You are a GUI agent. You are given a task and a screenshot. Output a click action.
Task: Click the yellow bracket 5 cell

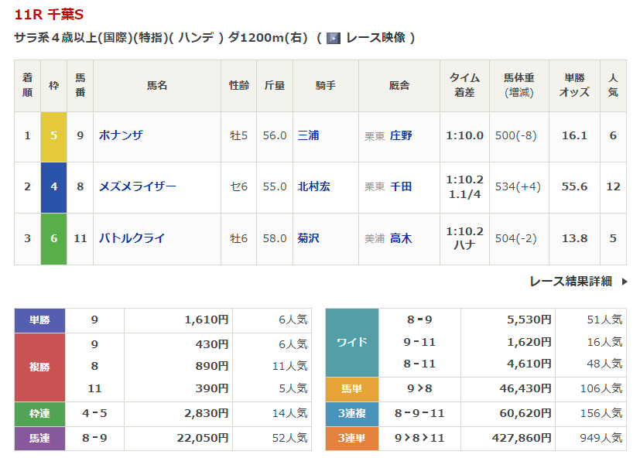point(54,135)
